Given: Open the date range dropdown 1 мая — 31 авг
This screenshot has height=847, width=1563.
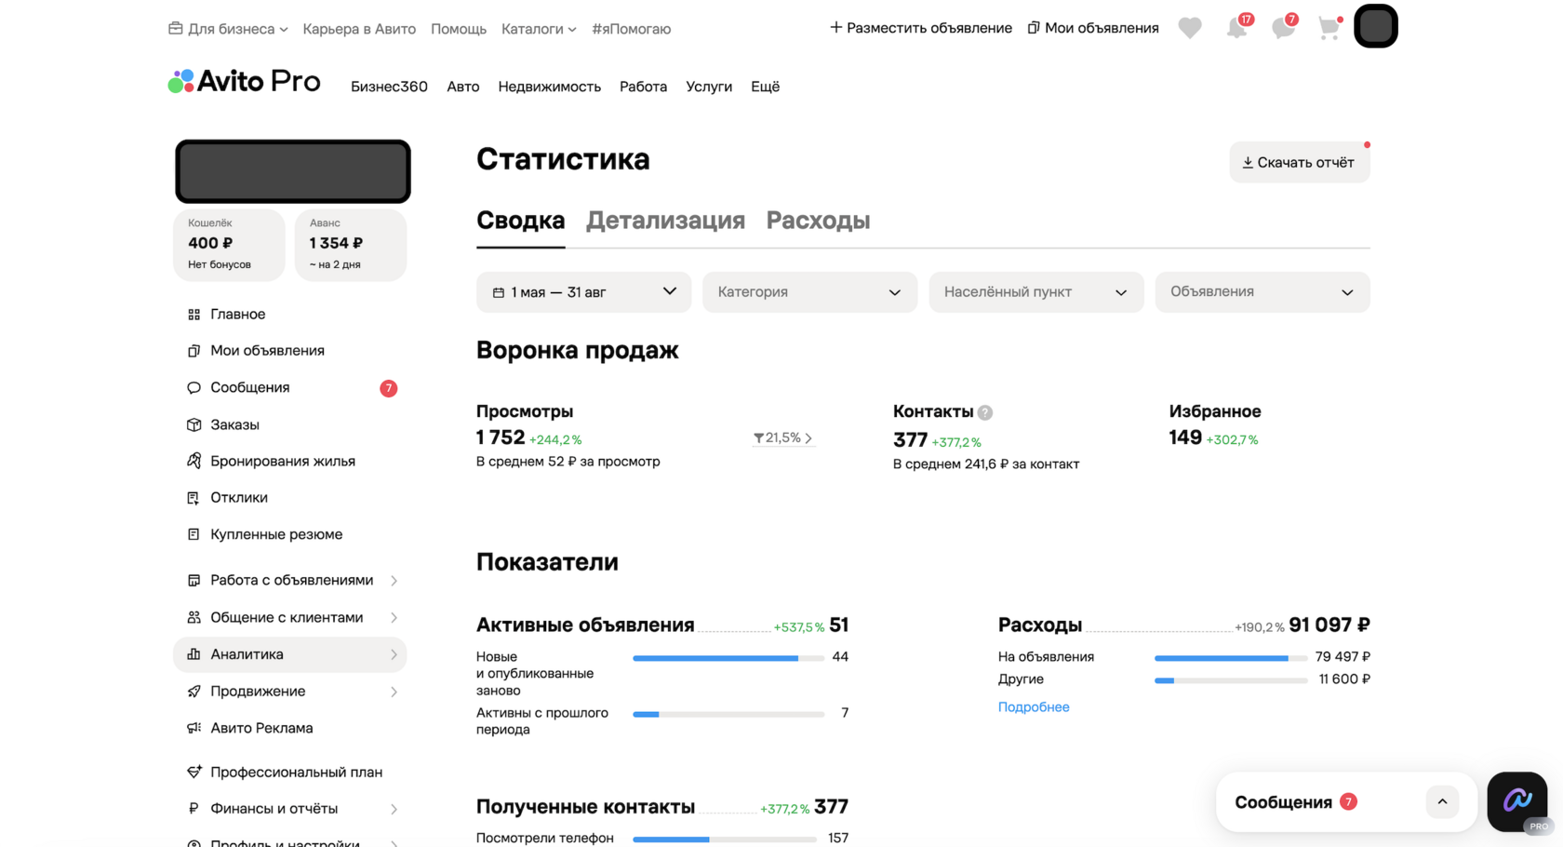Looking at the screenshot, I should pyautogui.click(x=583, y=292).
